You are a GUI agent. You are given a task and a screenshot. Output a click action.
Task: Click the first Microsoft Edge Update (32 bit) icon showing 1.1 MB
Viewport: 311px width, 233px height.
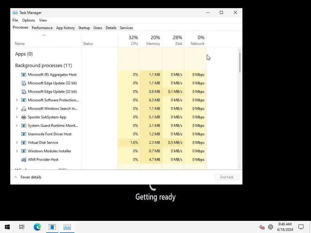pos(24,83)
